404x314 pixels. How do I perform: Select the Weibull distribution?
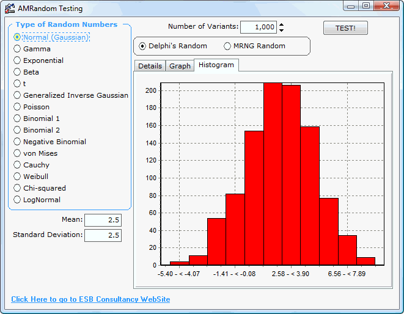coord(17,177)
